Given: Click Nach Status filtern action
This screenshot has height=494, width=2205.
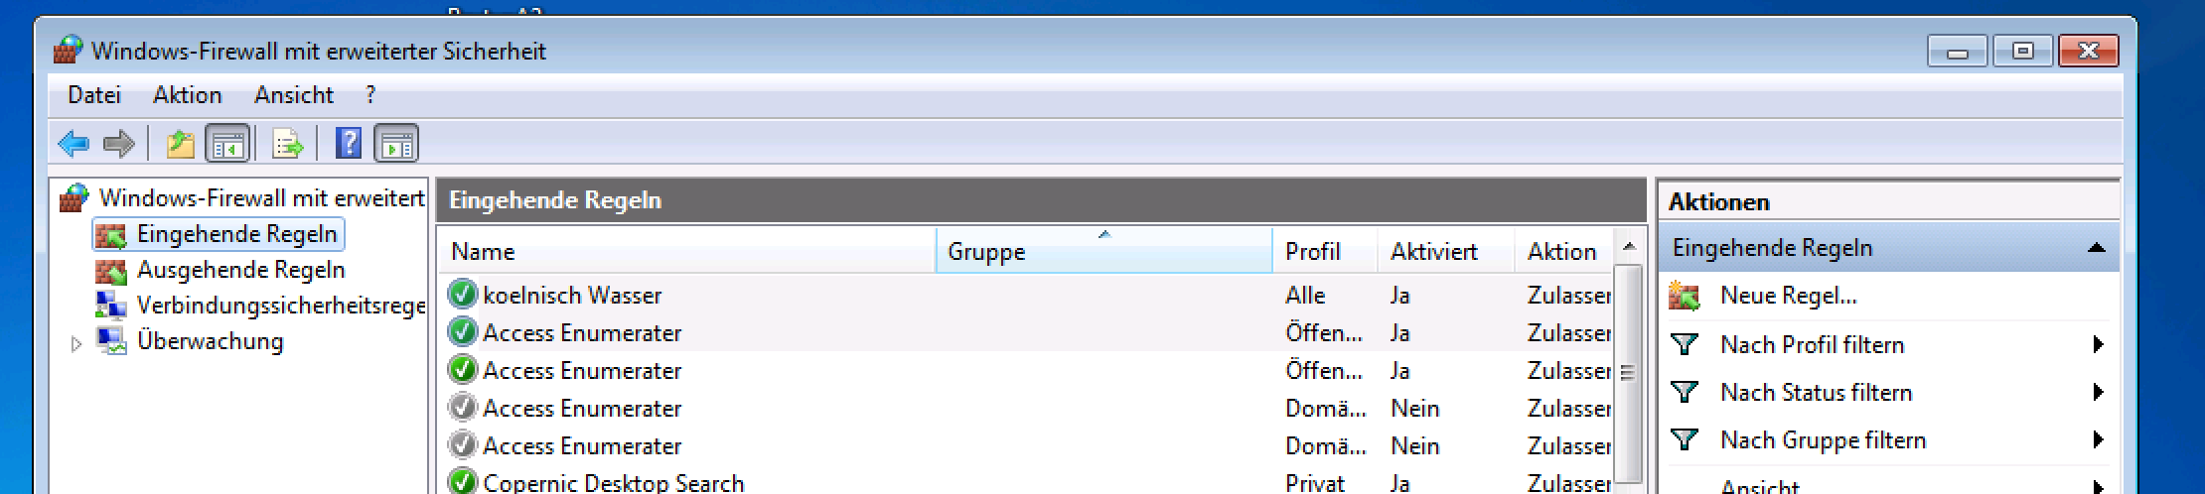Looking at the screenshot, I should [x=1816, y=392].
